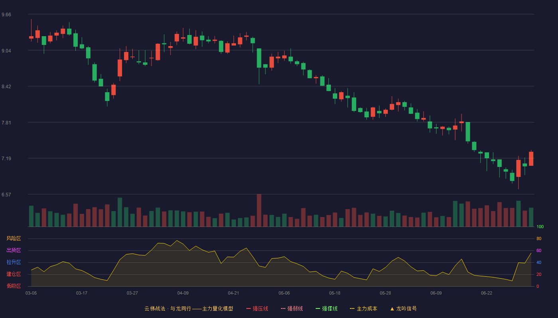Viewport: 558px width, 318px height.
Task: Click the 拉升区 zone label
Action: (x=14, y=262)
